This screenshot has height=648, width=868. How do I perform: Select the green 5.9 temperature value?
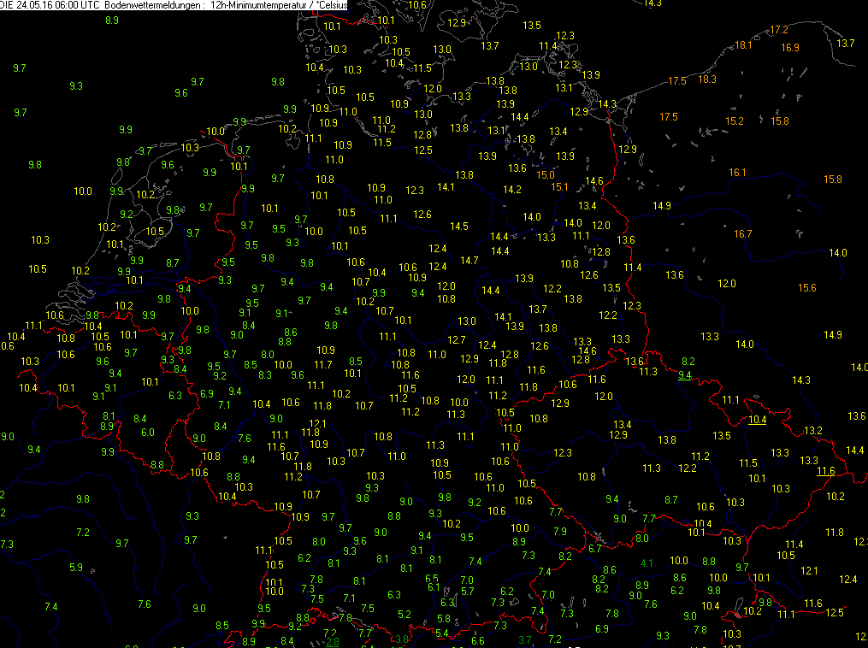75,568
